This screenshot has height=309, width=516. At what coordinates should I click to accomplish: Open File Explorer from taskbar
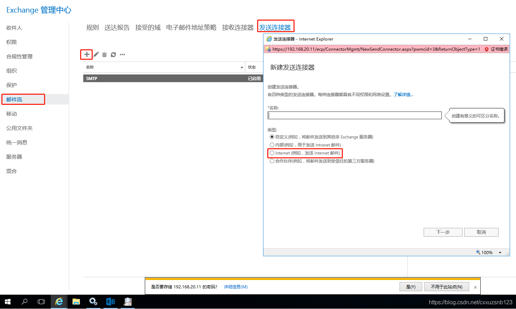pos(76,302)
